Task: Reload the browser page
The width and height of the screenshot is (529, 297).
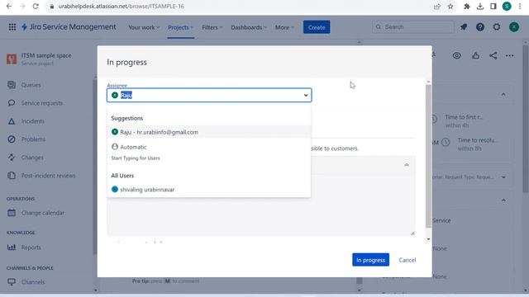Action: 36,7
